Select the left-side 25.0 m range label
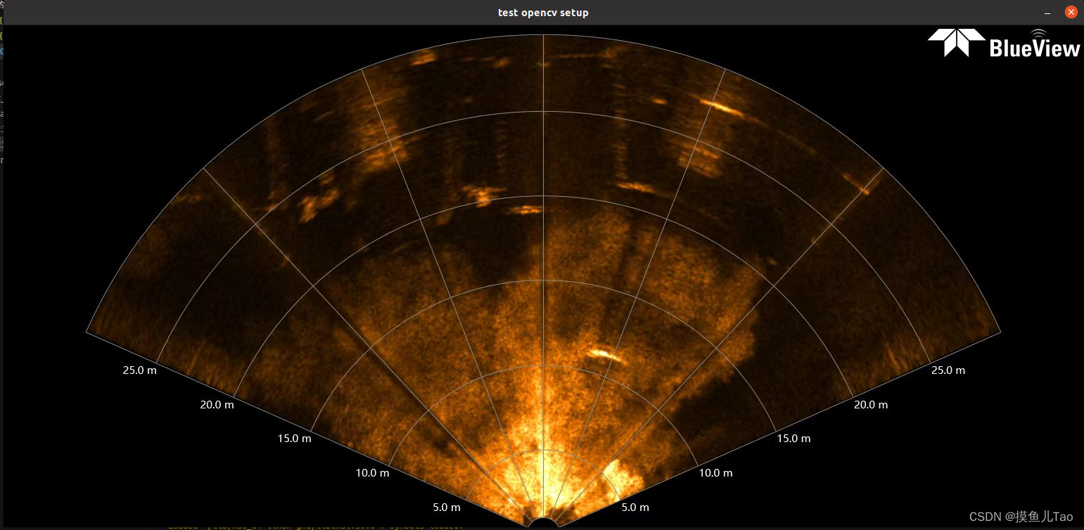Screen dimensions: 1084x530 (x=139, y=370)
